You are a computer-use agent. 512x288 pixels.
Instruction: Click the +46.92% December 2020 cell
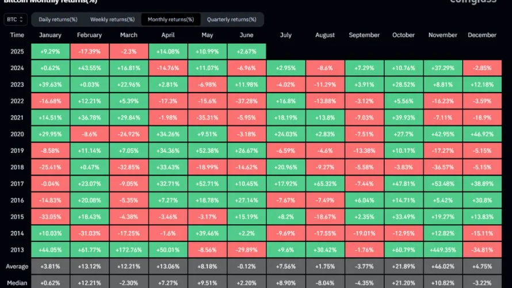482,135
